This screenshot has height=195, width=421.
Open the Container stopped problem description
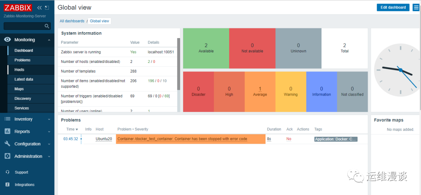click(182, 139)
